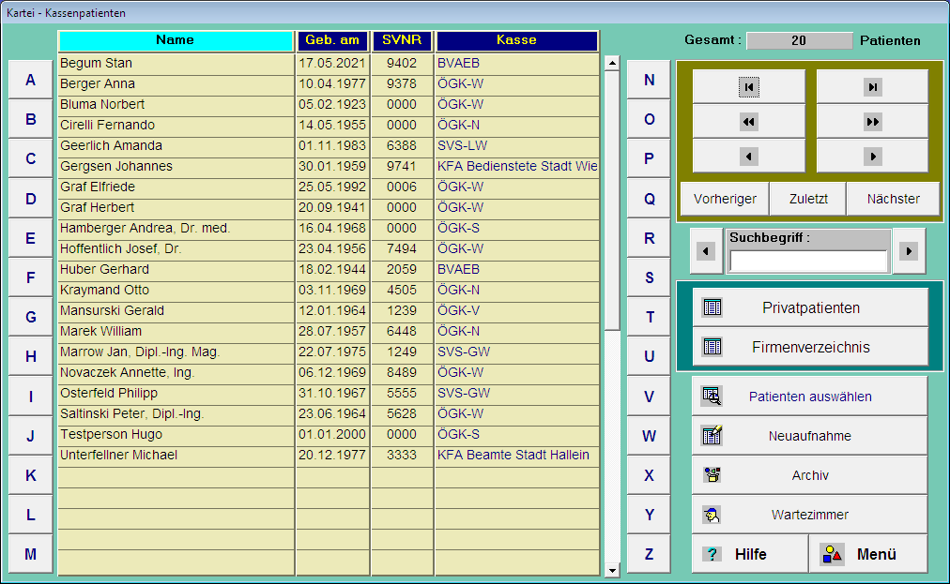Open Patienten auswählen

[809, 397]
